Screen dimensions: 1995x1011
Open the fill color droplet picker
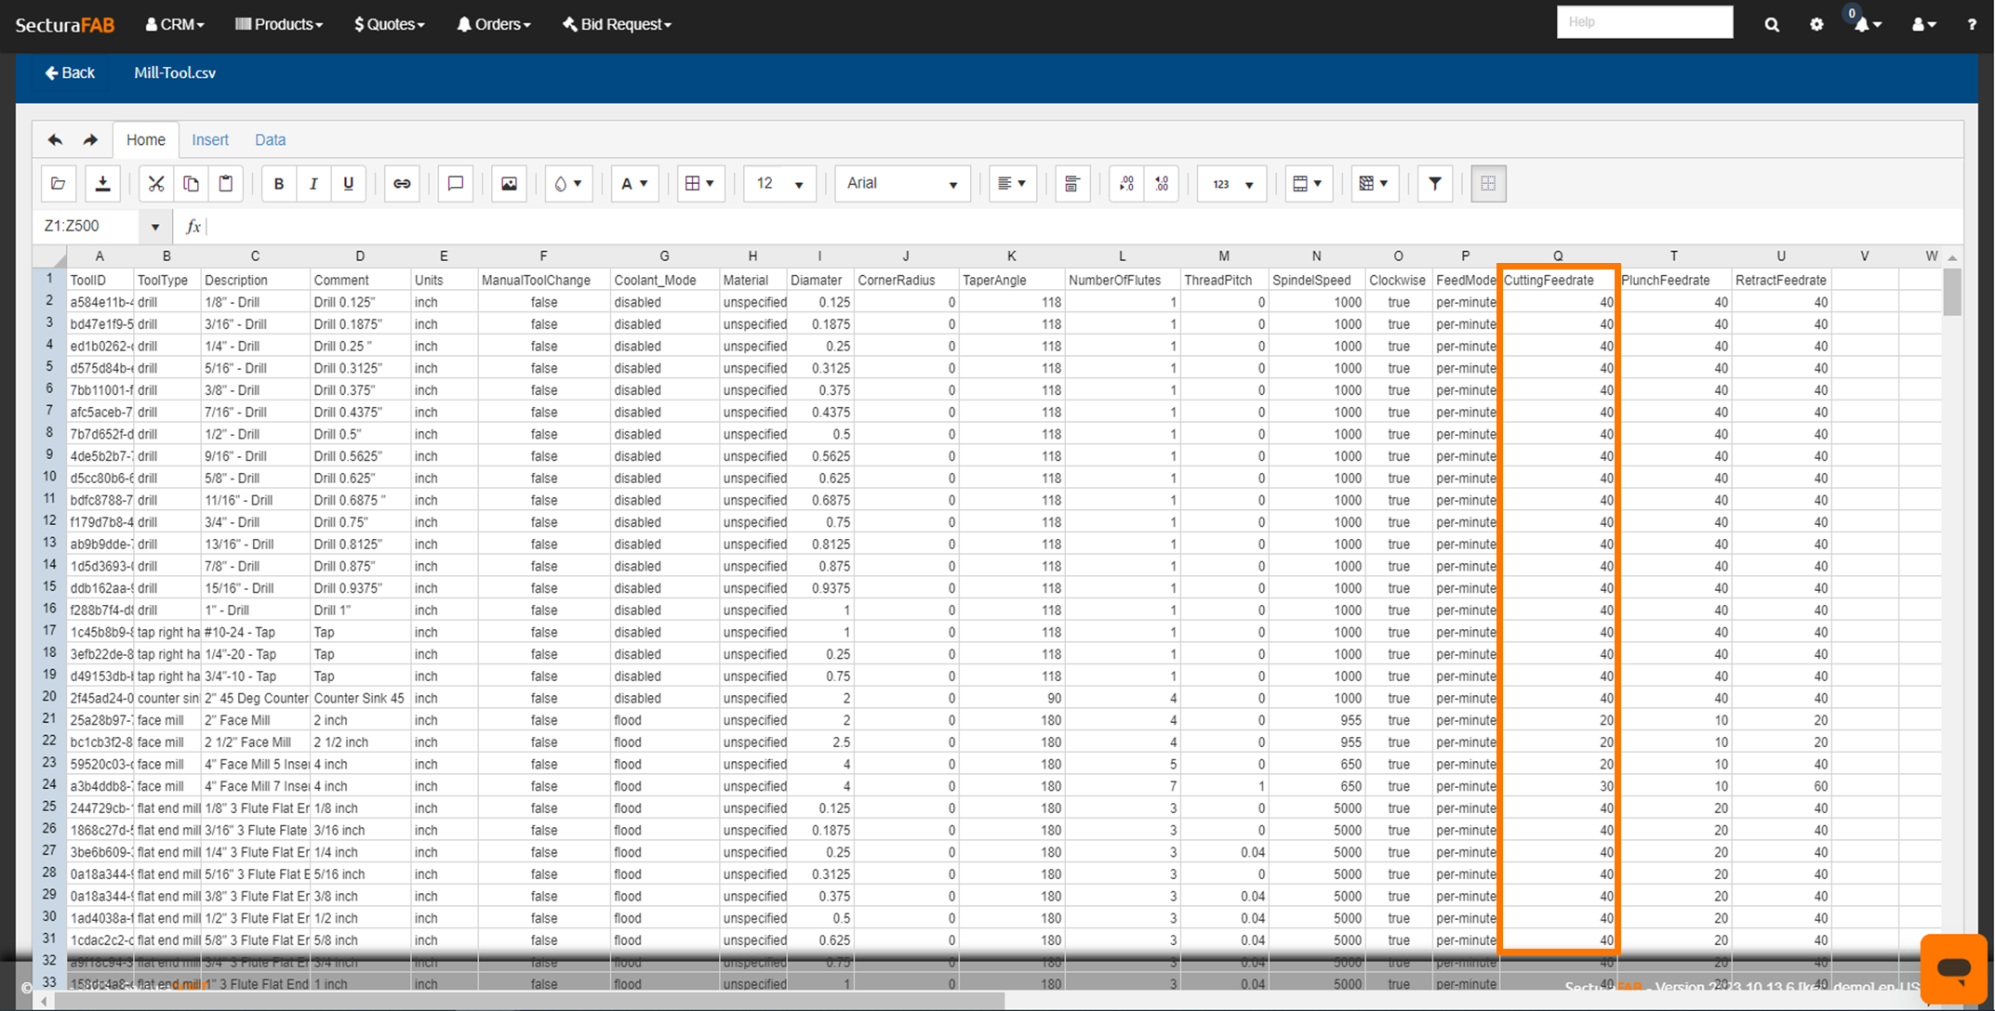(x=567, y=184)
